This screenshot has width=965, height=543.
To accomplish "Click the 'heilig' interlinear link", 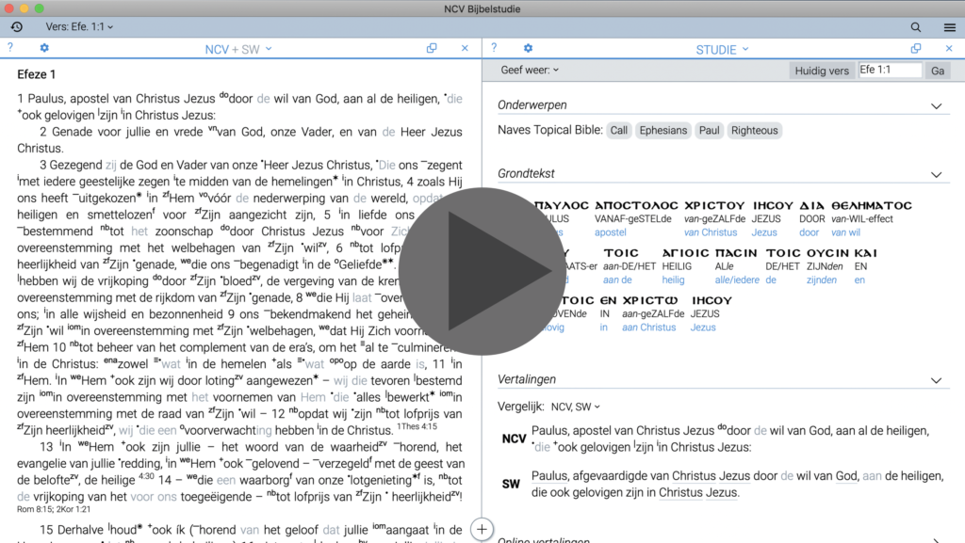I will coord(673,279).
